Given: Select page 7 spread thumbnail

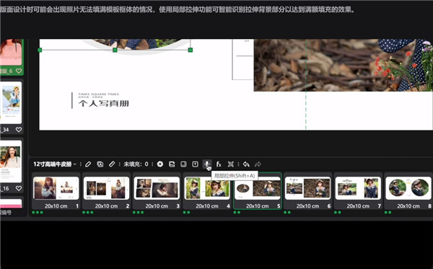Looking at the screenshot, I should click(358, 188).
